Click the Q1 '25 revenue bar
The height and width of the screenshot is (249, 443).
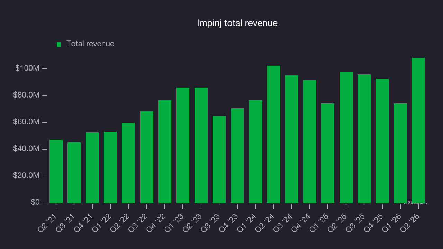click(328, 153)
